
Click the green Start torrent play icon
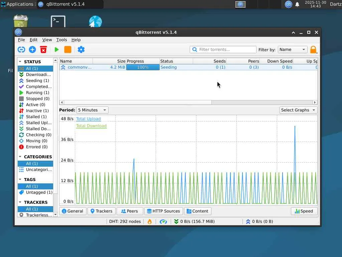tap(56, 50)
